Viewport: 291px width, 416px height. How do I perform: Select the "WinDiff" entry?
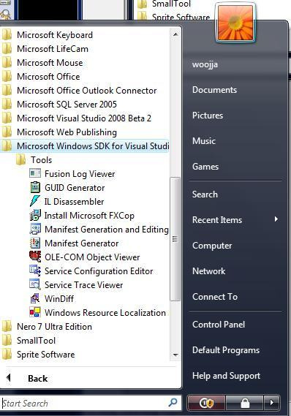[59, 298]
